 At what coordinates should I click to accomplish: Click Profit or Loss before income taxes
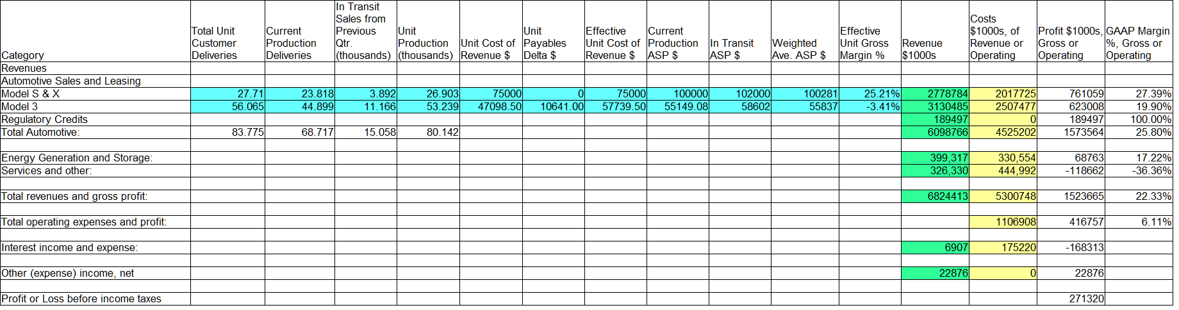[x=81, y=299]
